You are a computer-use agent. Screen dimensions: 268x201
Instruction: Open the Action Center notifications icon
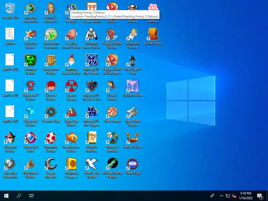pyautogui.click(x=260, y=196)
